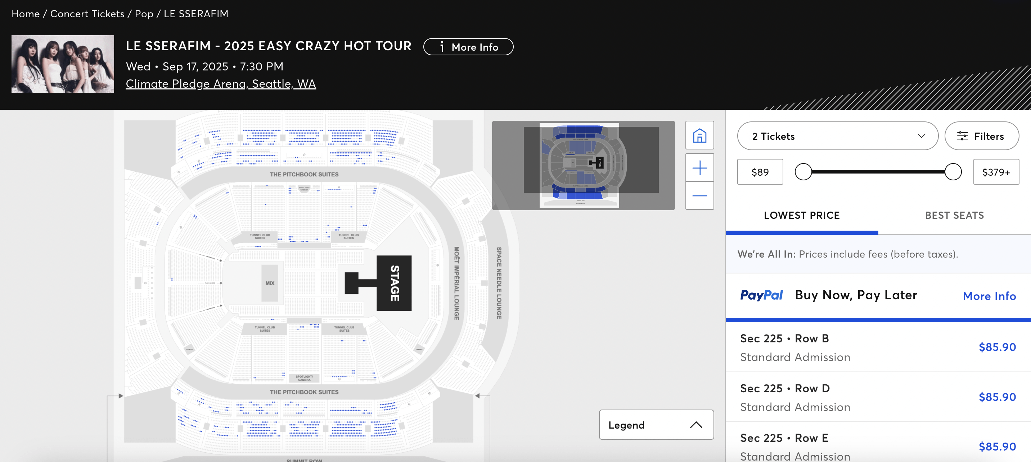
Task: Open the Climate Pledge Arena venue link
Action: tap(221, 84)
